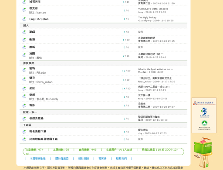
Task: Open the 遊戲 forum
Action: 32,32
